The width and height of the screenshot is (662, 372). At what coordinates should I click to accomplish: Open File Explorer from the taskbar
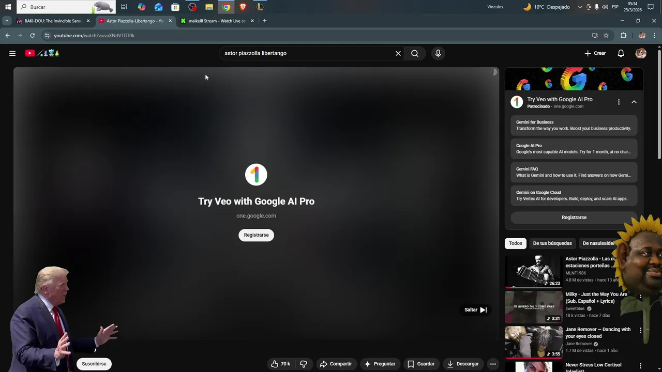point(209,7)
